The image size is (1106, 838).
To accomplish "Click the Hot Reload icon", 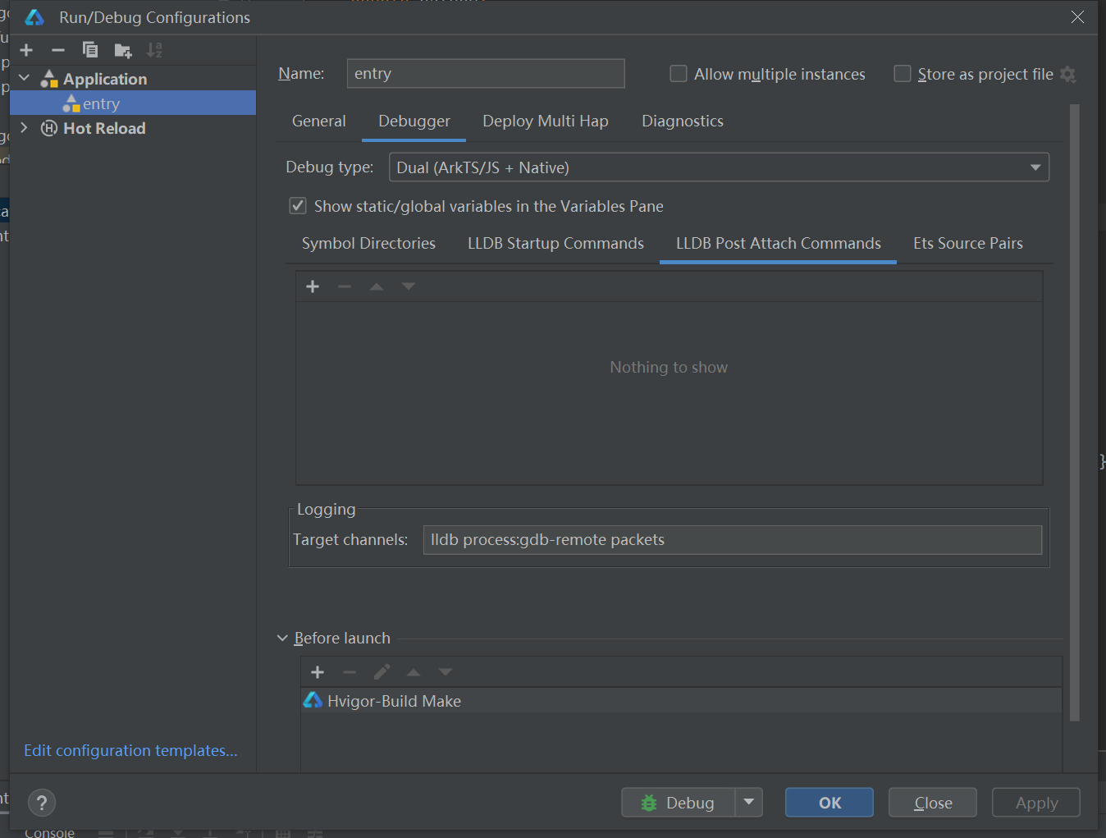I will pos(49,128).
